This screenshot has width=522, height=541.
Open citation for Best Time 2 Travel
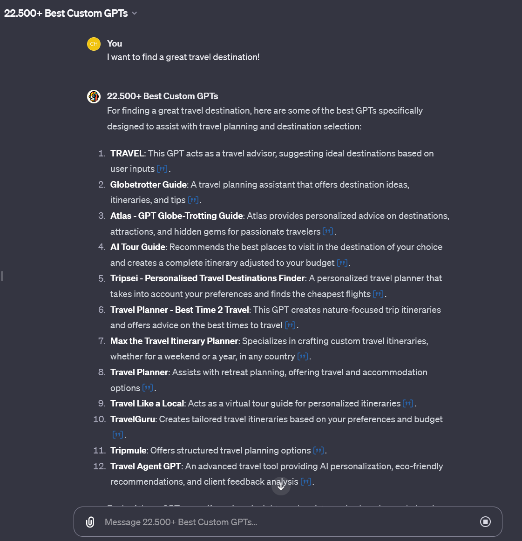(290, 325)
